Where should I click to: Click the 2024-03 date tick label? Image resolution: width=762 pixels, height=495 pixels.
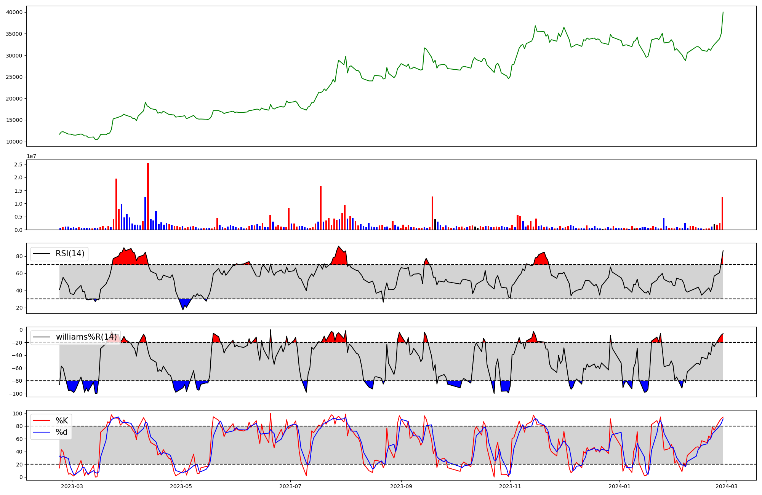click(x=727, y=486)
